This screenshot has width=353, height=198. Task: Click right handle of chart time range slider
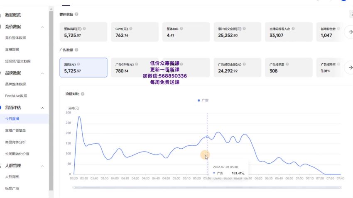coord(341,188)
